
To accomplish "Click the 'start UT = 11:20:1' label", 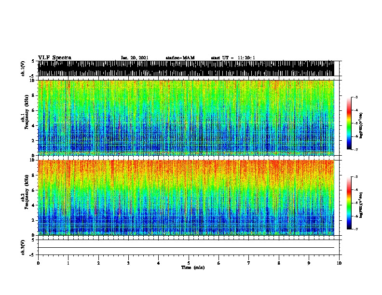I will 233,58.
